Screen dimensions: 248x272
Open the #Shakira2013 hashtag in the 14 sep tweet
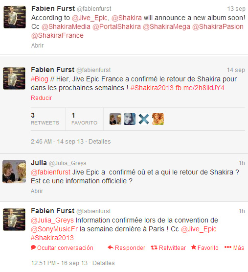coord(152,88)
